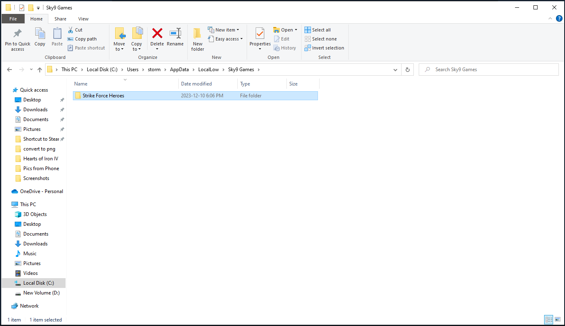
Task: Open Pics from Phone folder
Action: [x=41, y=169]
